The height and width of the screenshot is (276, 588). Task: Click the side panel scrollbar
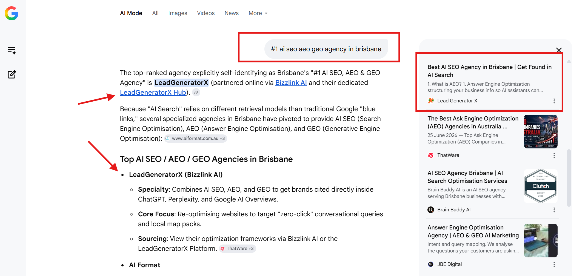pos(569,178)
